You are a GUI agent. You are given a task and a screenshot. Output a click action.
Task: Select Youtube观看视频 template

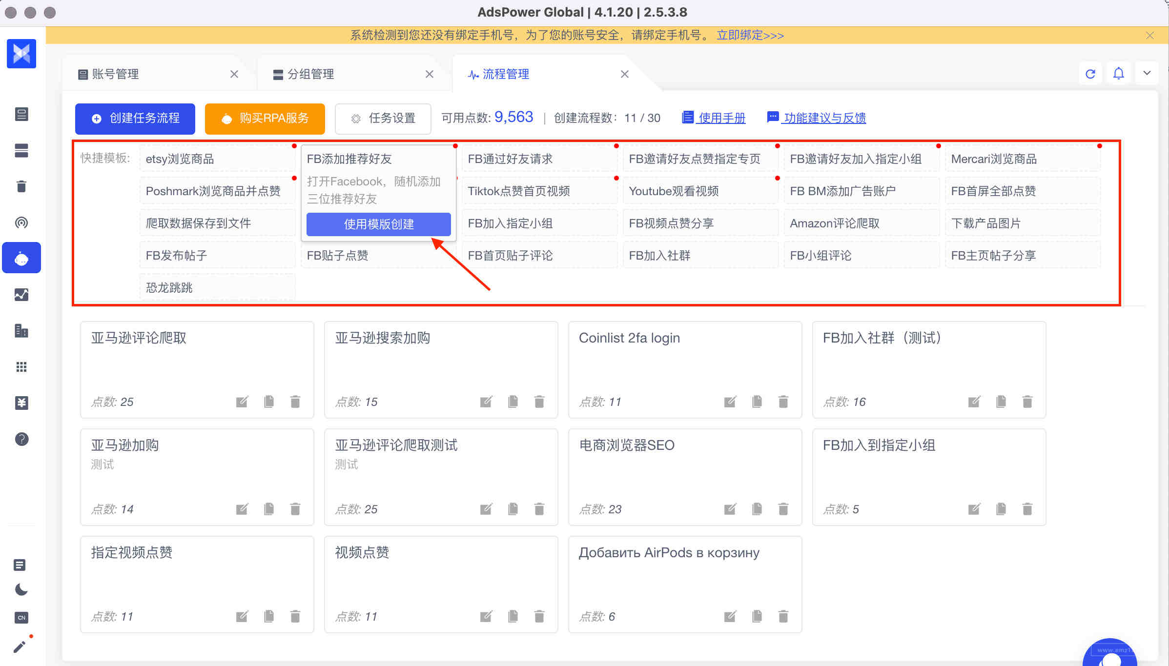pos(700,191)
